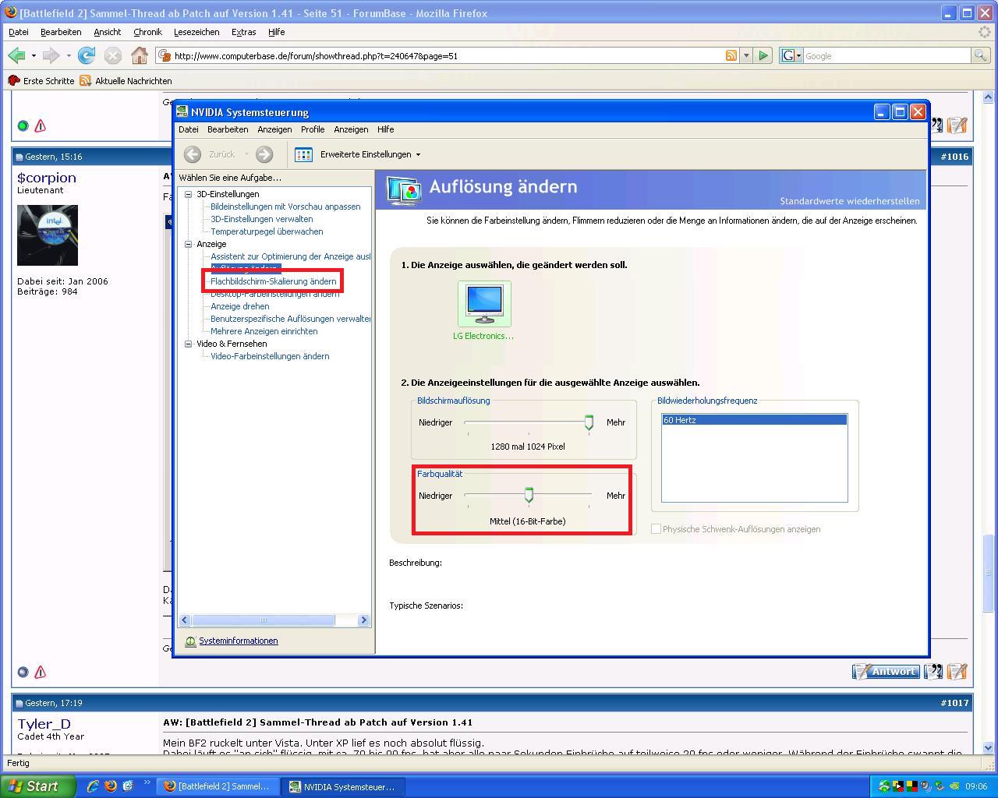Select 60 Hertz refresh rate entry
The height and width of the screenshot is (798, 998).
coord(754,420)
